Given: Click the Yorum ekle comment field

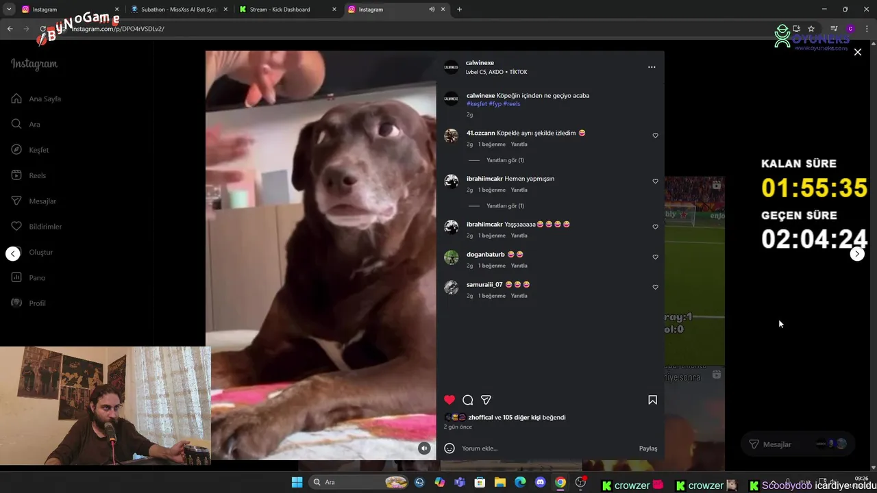Looking at the screenshot, I should pyautogui.click(x=547, y=448).
